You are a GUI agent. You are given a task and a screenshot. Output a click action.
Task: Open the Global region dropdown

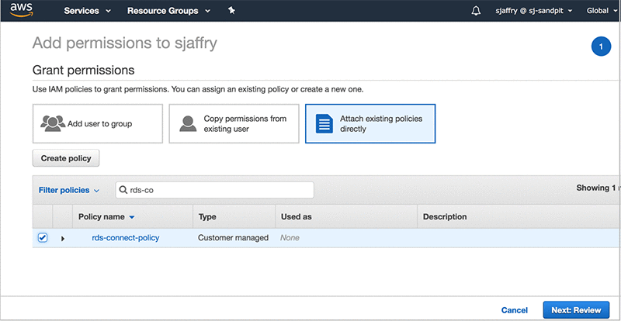[x=602, y=11]
